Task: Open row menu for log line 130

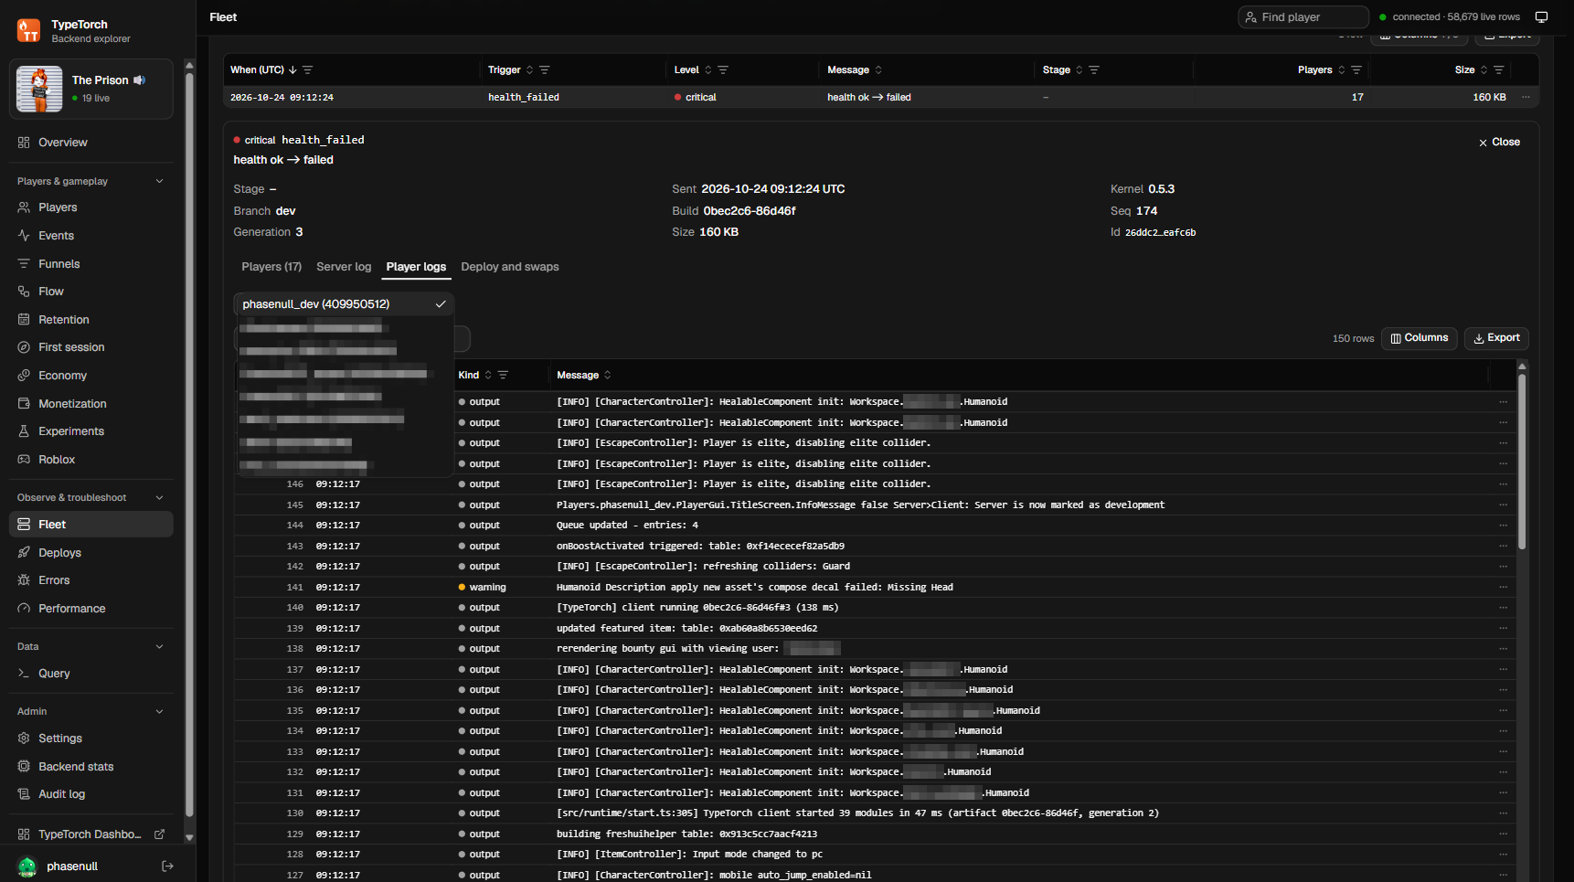Action: click(1503, 813)
